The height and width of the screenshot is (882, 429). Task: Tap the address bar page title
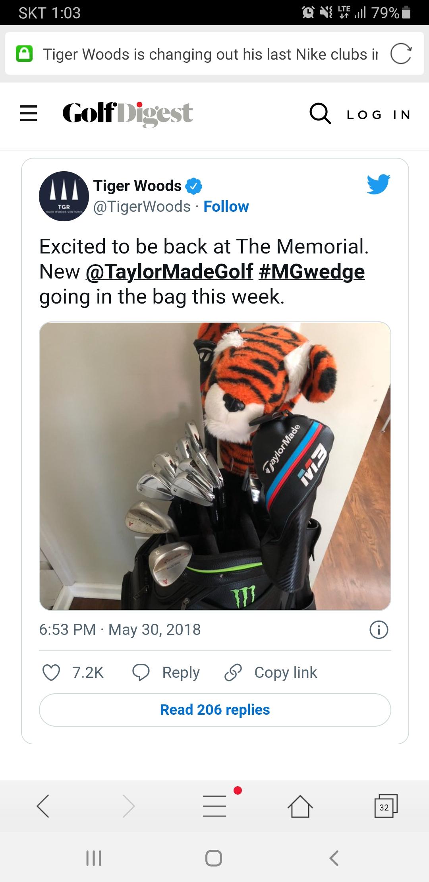(x=211, y=54)
